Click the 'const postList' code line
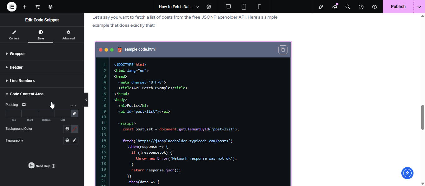This screenshot has height=186, width=425. 181,129
